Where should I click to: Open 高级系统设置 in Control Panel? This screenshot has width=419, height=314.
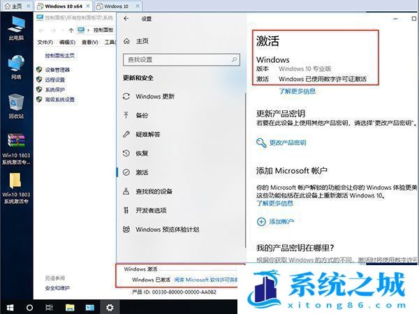[59, 99]
